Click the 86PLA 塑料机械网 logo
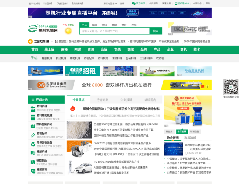 (x=43, y=28)
